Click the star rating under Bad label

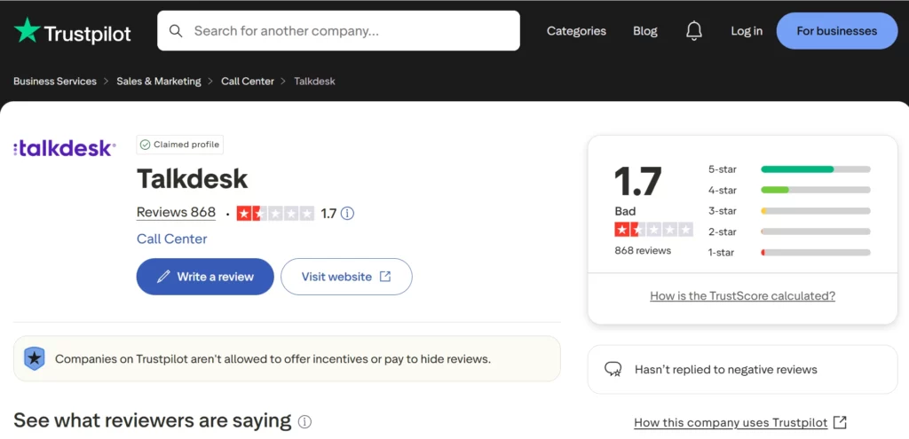(653, 230)
